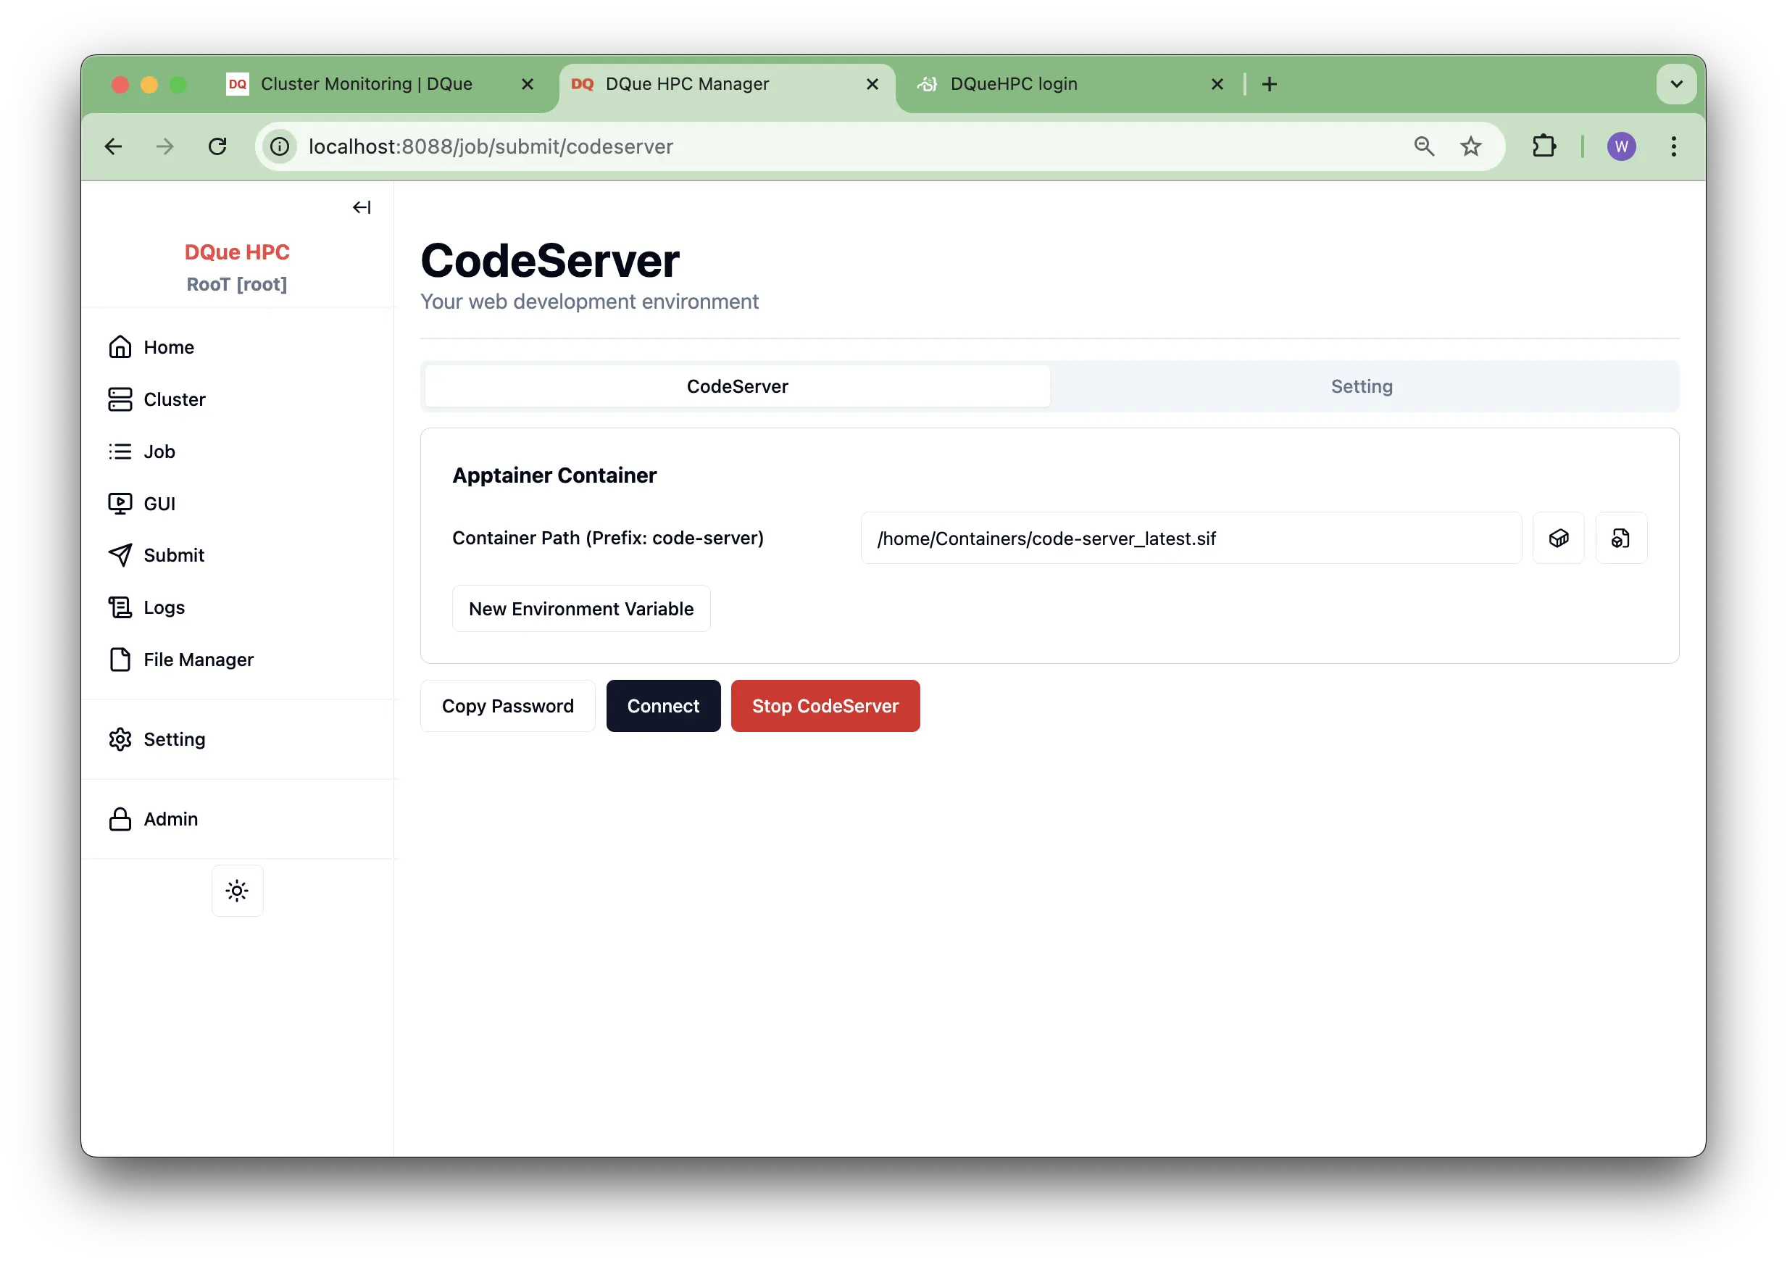The height and width of the screenshot is (1264, 1787).
Task: Collapse the sidebar with arrow icon
Action: coord(361,207)
